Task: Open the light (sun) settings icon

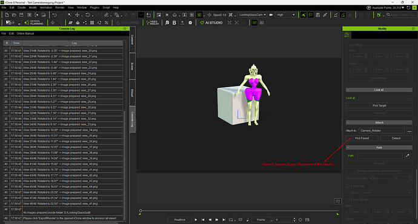Action: tap(167, 15)
